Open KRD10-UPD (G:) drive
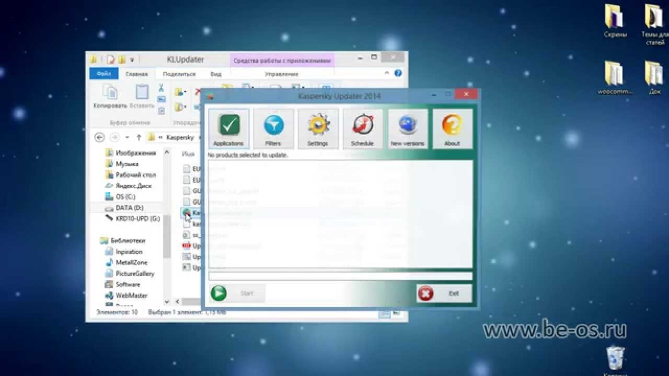Image resolution: width=669 pixels, height=376 pixels. click(x=132, y=219)
